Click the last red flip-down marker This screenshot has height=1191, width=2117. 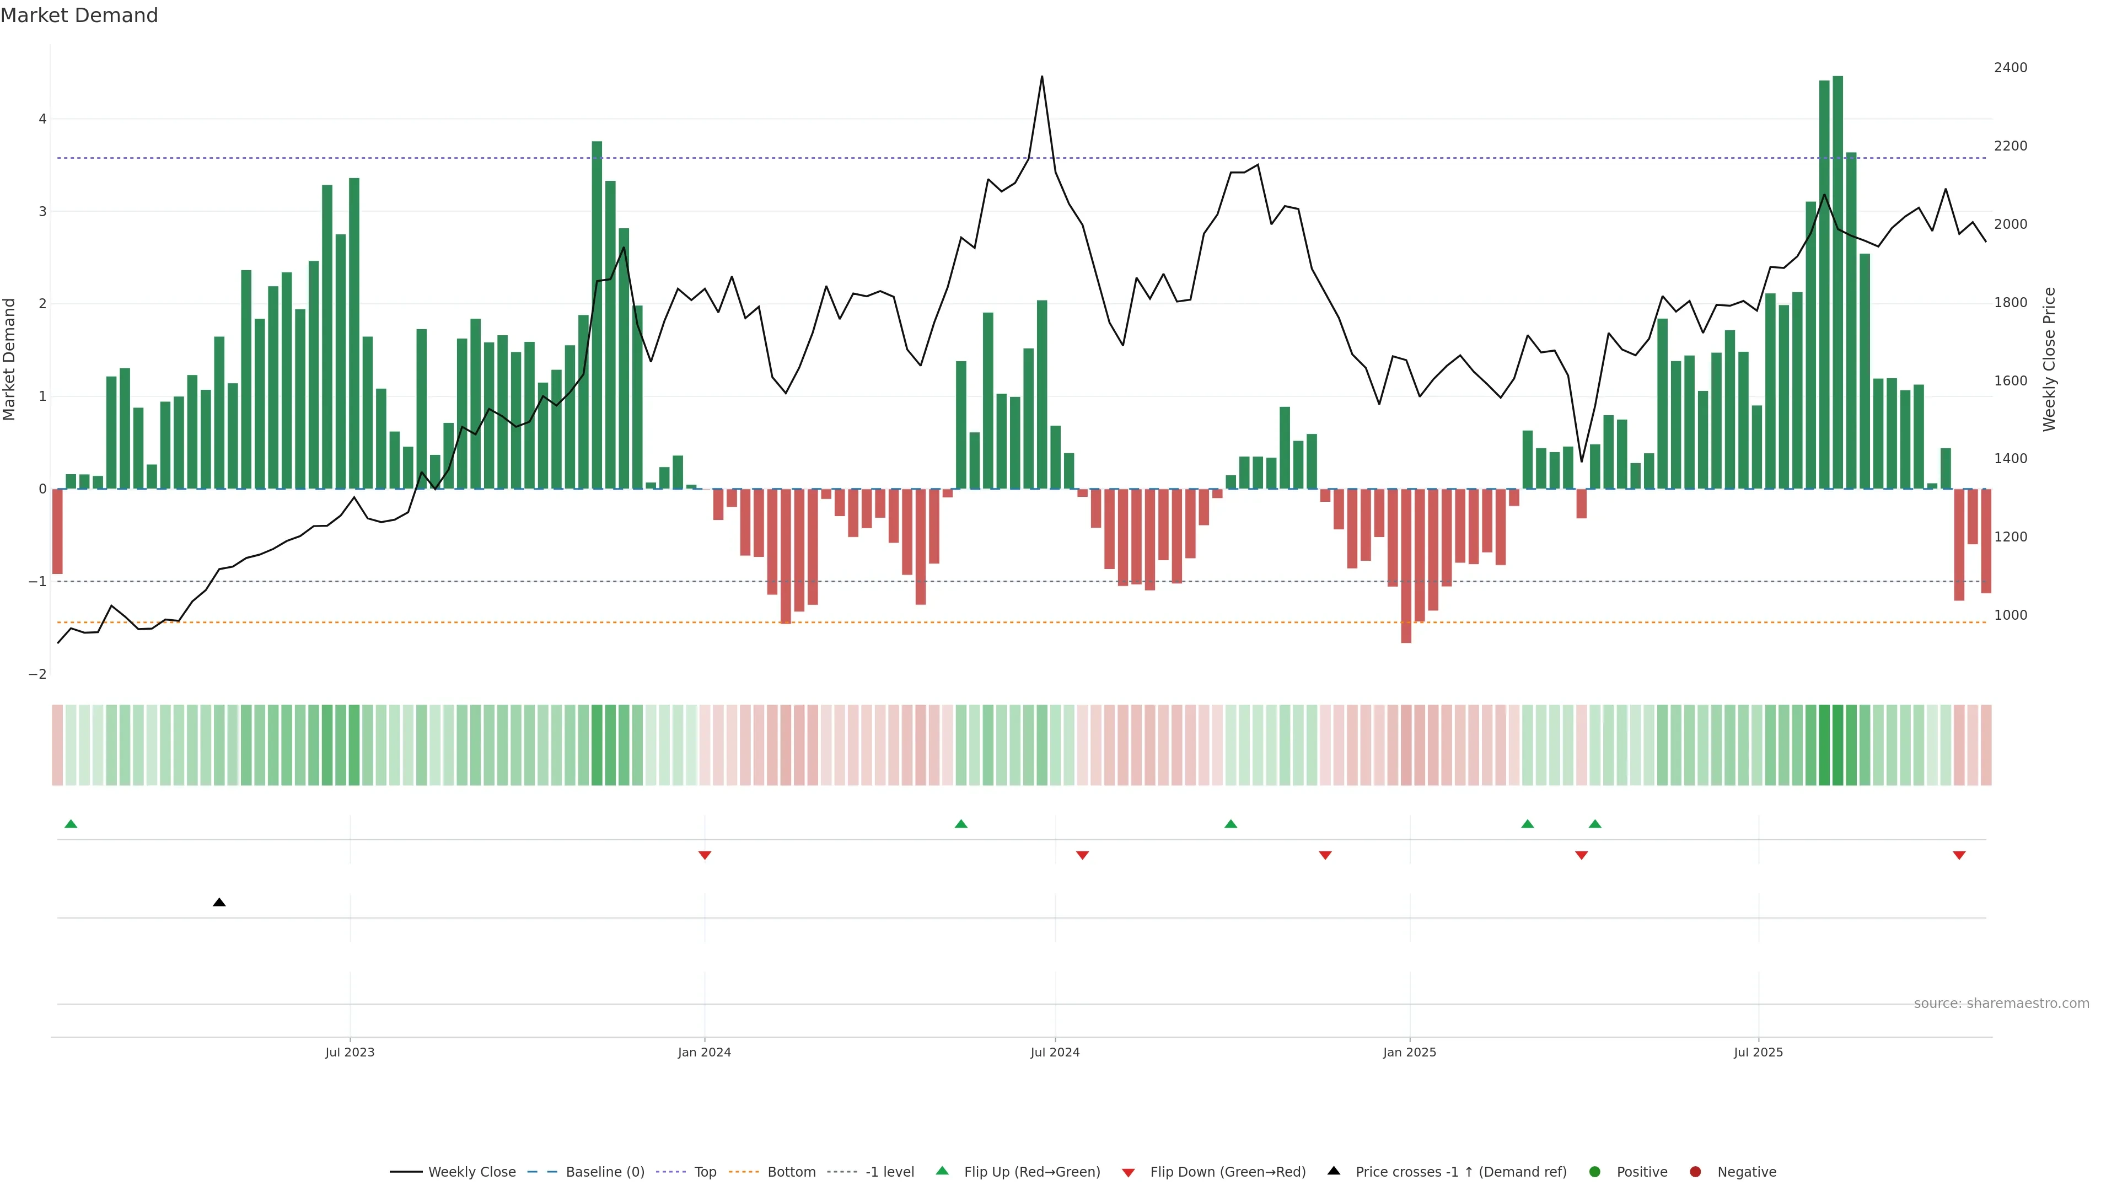(x=1959, y=856)
